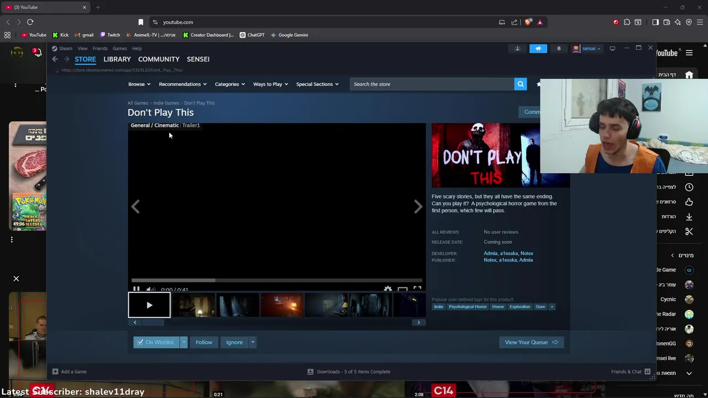Follow the game Don't Play This

[x=204, y=342]
